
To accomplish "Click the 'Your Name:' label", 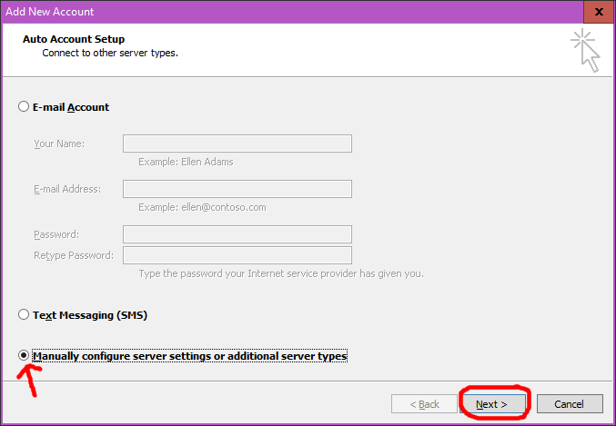I will point(59,144).
